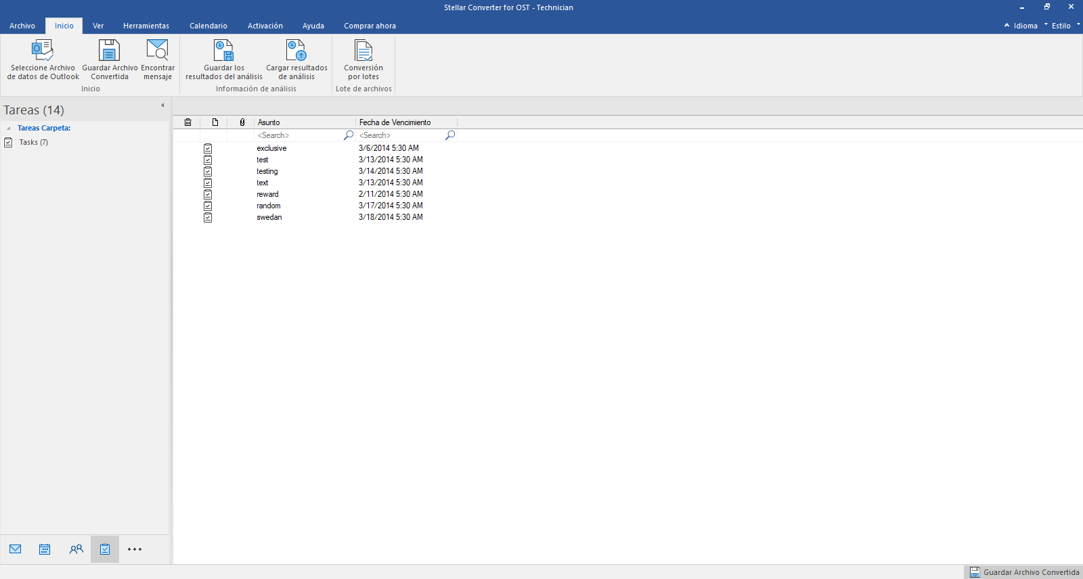
Task: Click task icon of the exclusive row
Action: click(x=208, y=148)
